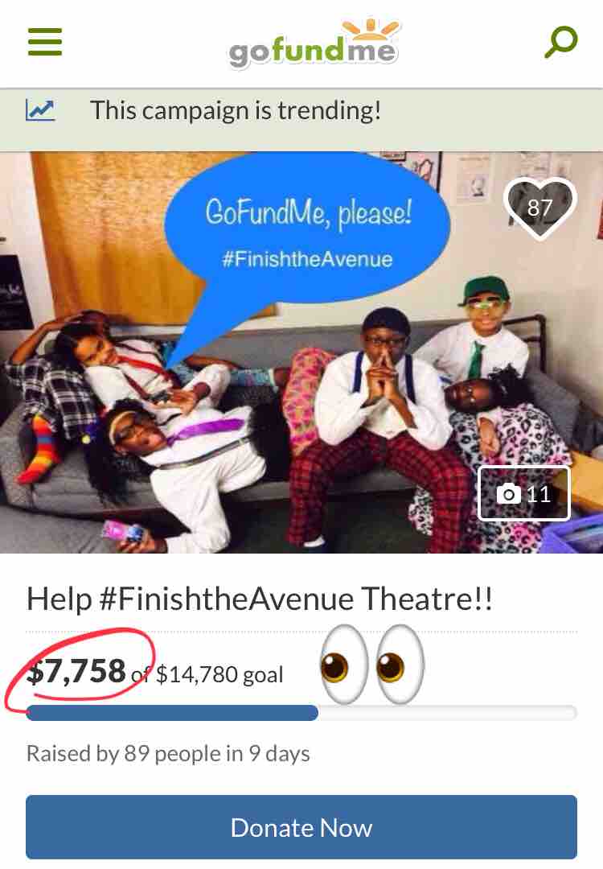Image resolution: width=603 pixels, height=869 pixels.
Task: Click the campaign title Help #FinishtheAvenue Theatre!!
Action: click(x=259, y=599)
